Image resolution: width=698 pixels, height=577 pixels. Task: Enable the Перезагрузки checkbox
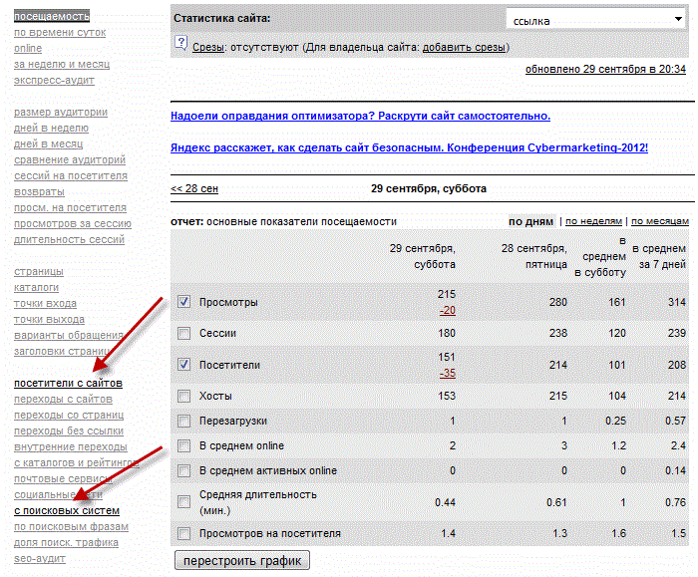(x=183, y=422)
